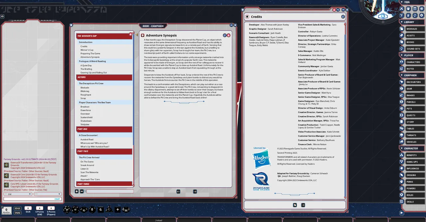Viewport: 426px width, 222px height.
Task: Click the chat entry input field
Action: tap(32, 199)
